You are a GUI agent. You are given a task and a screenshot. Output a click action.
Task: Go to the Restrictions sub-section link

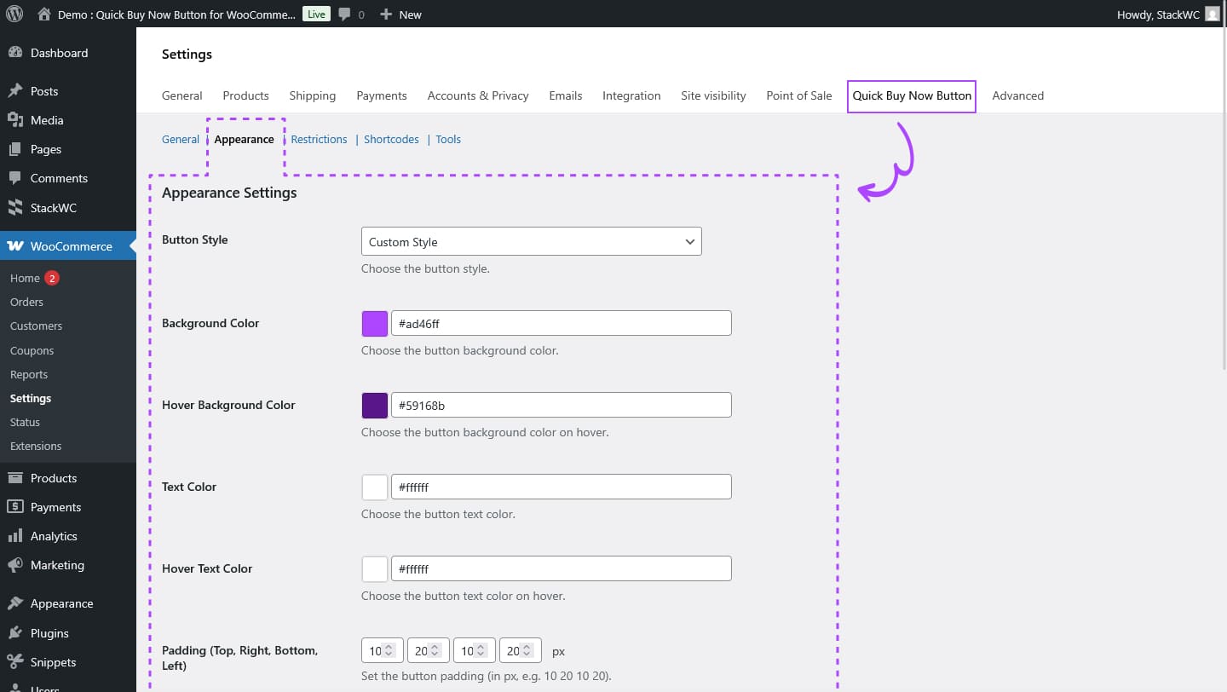click(319, 140)
